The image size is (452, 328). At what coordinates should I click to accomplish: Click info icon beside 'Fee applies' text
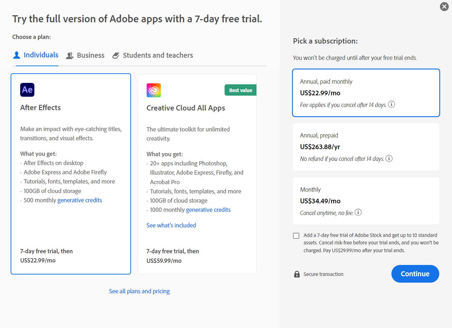tap(391, 104)
